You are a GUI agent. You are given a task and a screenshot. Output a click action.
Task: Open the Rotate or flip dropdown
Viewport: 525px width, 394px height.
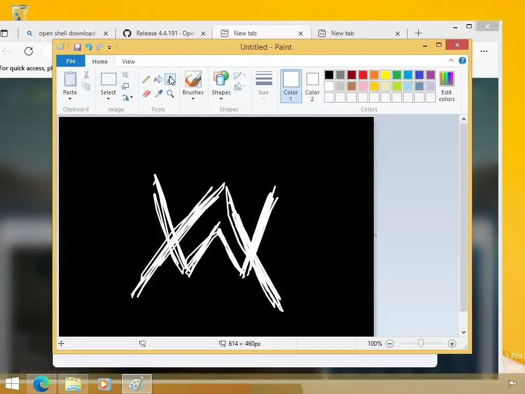(x=127, y=97)
